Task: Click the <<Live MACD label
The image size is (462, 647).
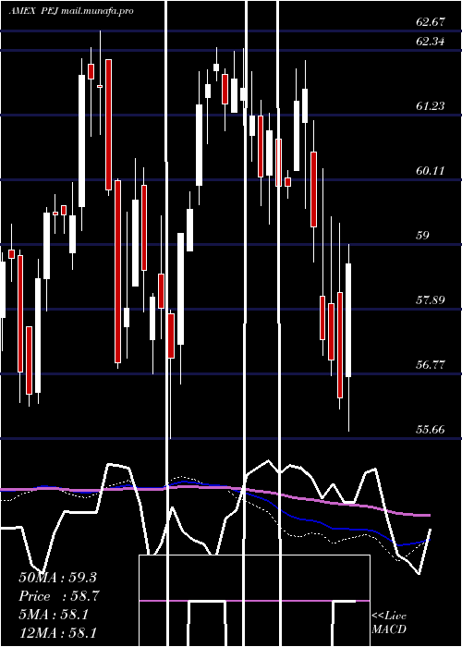Action: (389, 622)
